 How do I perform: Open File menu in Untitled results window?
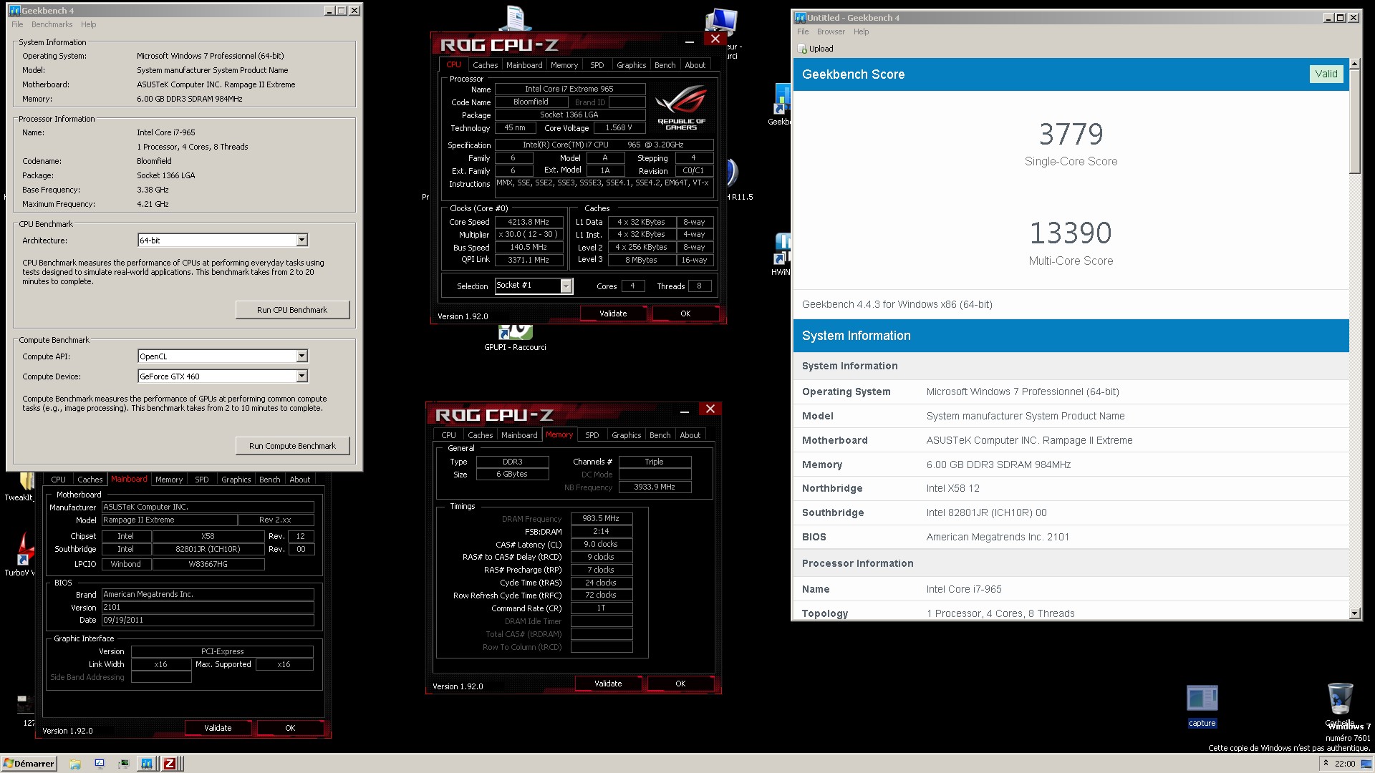[x=803, y=31]
